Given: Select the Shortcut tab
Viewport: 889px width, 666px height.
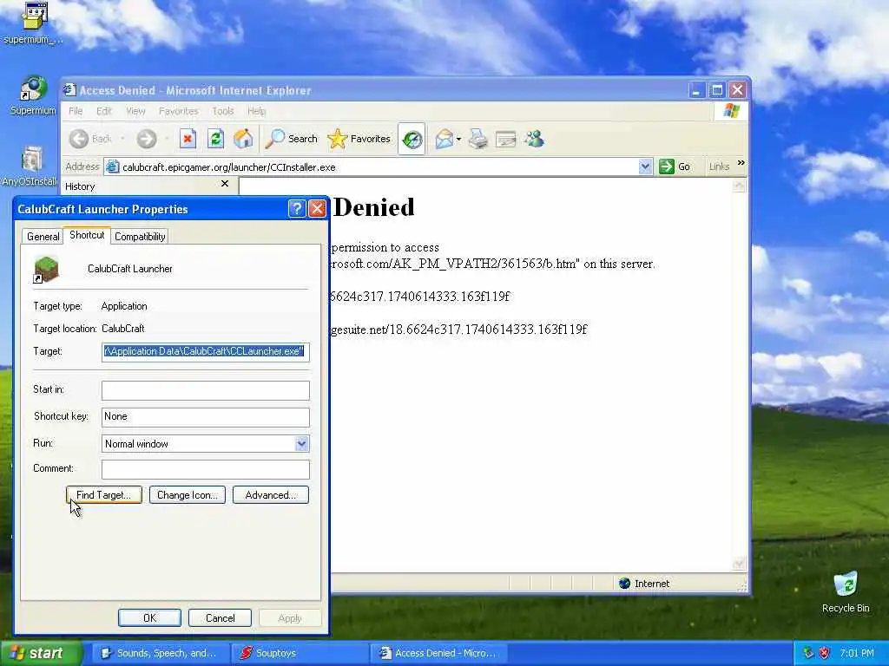Looking at the screenshot, I should tap(87, 235).
